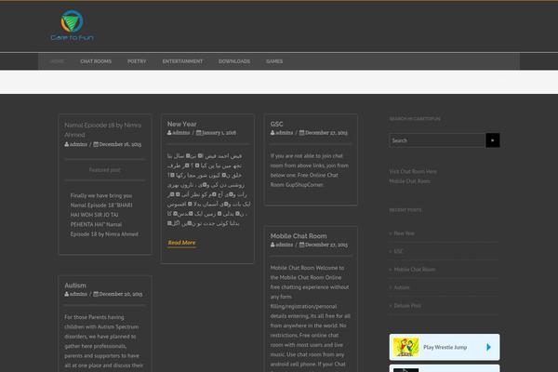This screenshot has height=372, width=558.
Task: Click the SEARCH IN CARETOFUN heading
Action: [x=415, y=119]
